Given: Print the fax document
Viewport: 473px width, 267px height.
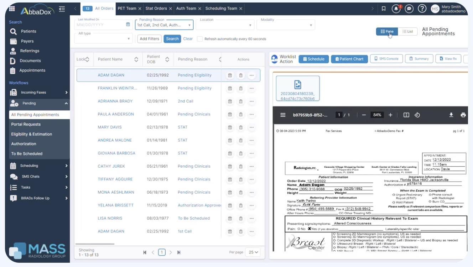Looking at the screenshot, I should pyautogui.click(x=464, y=115).
